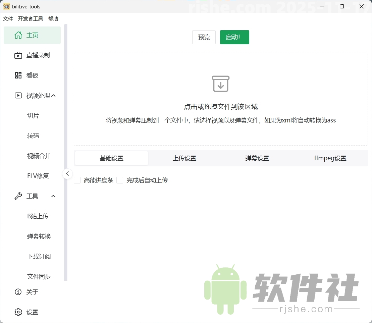Enable the 高能进度条 checkbox
The image size is (372, 323).
[x=77, y=180]
